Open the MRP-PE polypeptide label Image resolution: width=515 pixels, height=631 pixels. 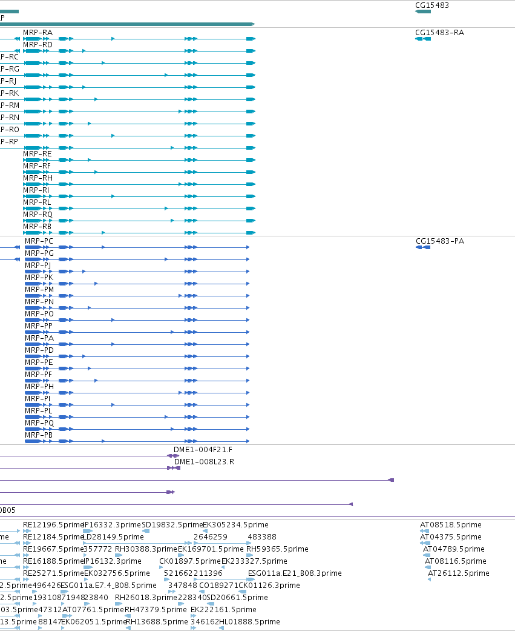tap(39, 362)
